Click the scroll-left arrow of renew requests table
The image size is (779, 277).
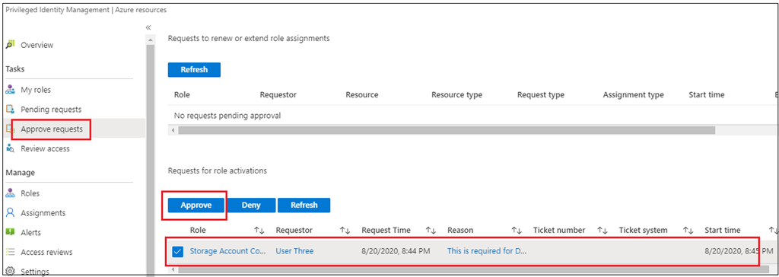[173, 130]
